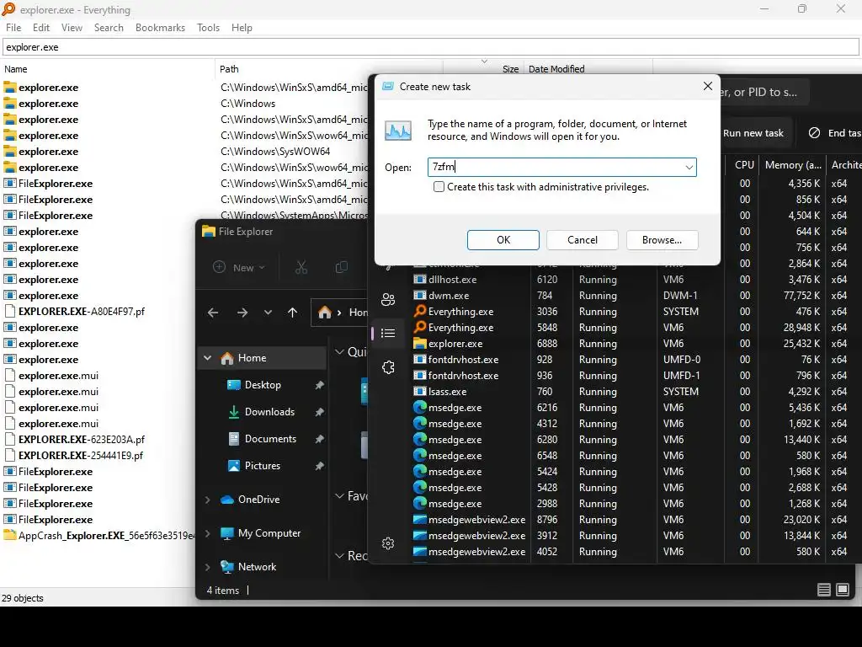Click the Copy icon in File Explorer toolbar
Screen dimensions: 862x647
[x=342, y=267]
